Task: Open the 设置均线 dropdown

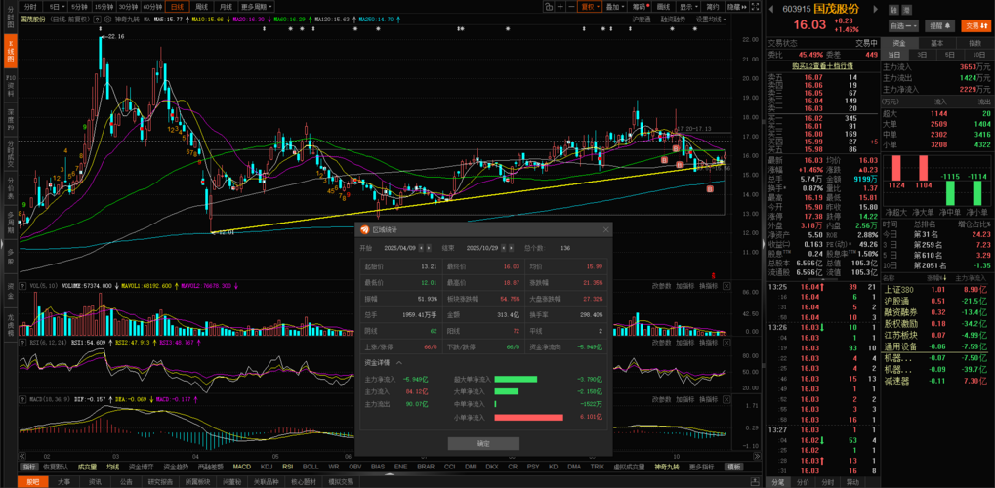Action: [712, 20]
